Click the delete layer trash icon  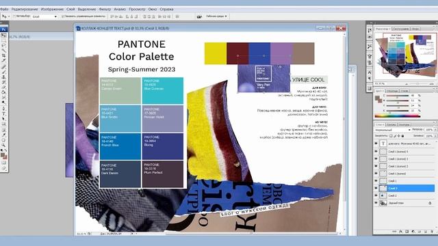(432, 232)
